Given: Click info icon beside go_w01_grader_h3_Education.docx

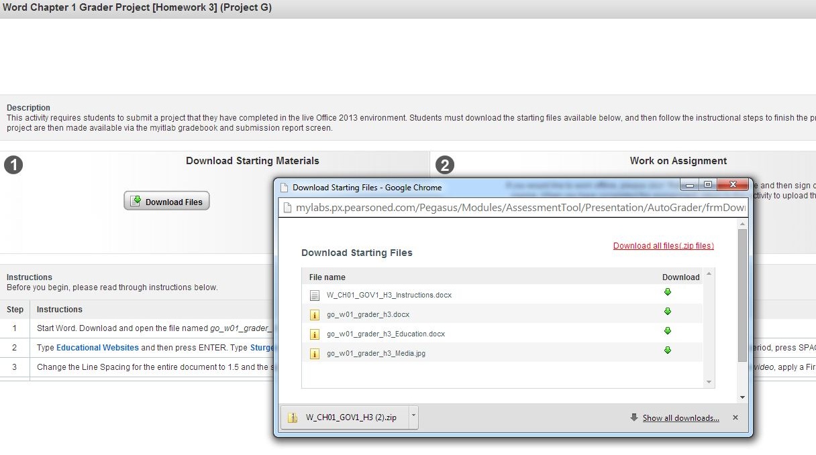Looking at the screenshot, I should (x=314, y=334).
